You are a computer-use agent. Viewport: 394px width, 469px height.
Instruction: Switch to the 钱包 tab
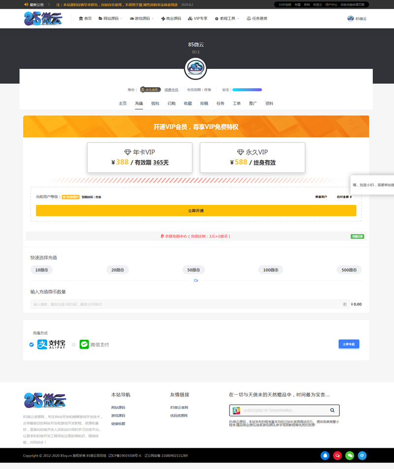(x=154, y=103)
